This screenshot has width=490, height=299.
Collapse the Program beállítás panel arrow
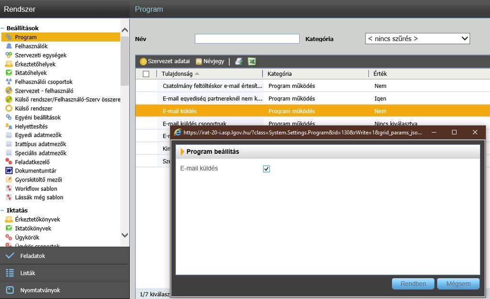click(x=182, y=151)
